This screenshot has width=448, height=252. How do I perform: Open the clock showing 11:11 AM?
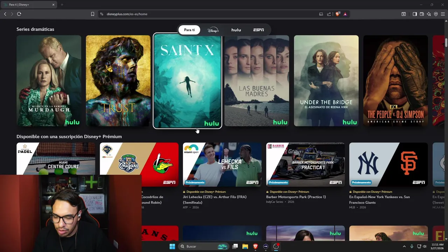[437, 246]
